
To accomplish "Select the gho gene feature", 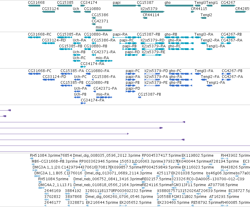I will click(x=179, y=6).
